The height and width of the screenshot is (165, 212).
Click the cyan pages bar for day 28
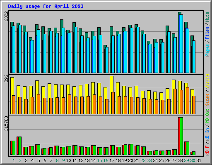pyautogui.click(x=181, y=44)
